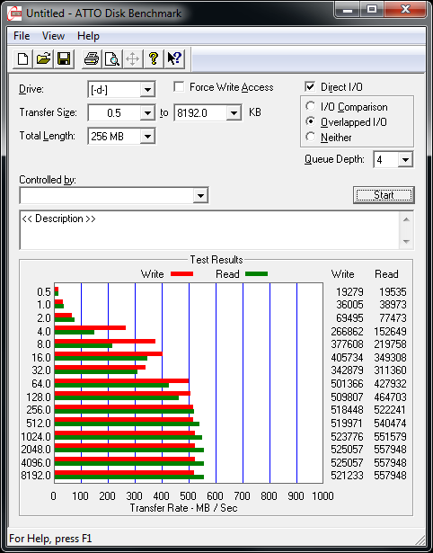Click inside the Description text box

209,230
